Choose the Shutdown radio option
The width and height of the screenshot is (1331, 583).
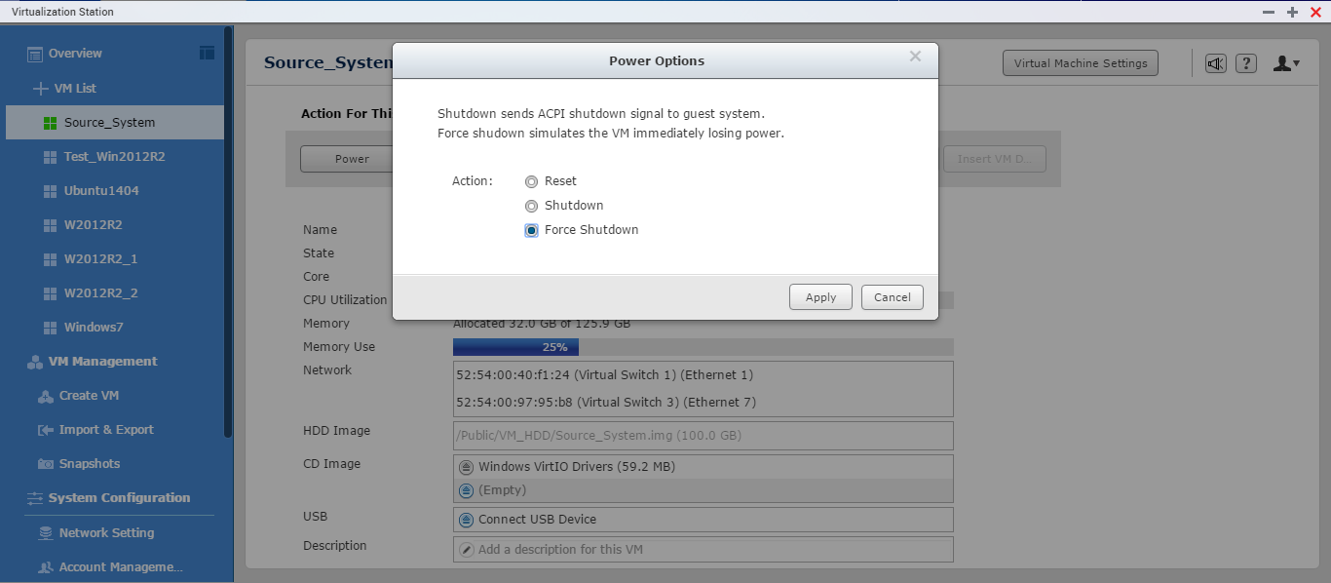[x=531, y=206]
